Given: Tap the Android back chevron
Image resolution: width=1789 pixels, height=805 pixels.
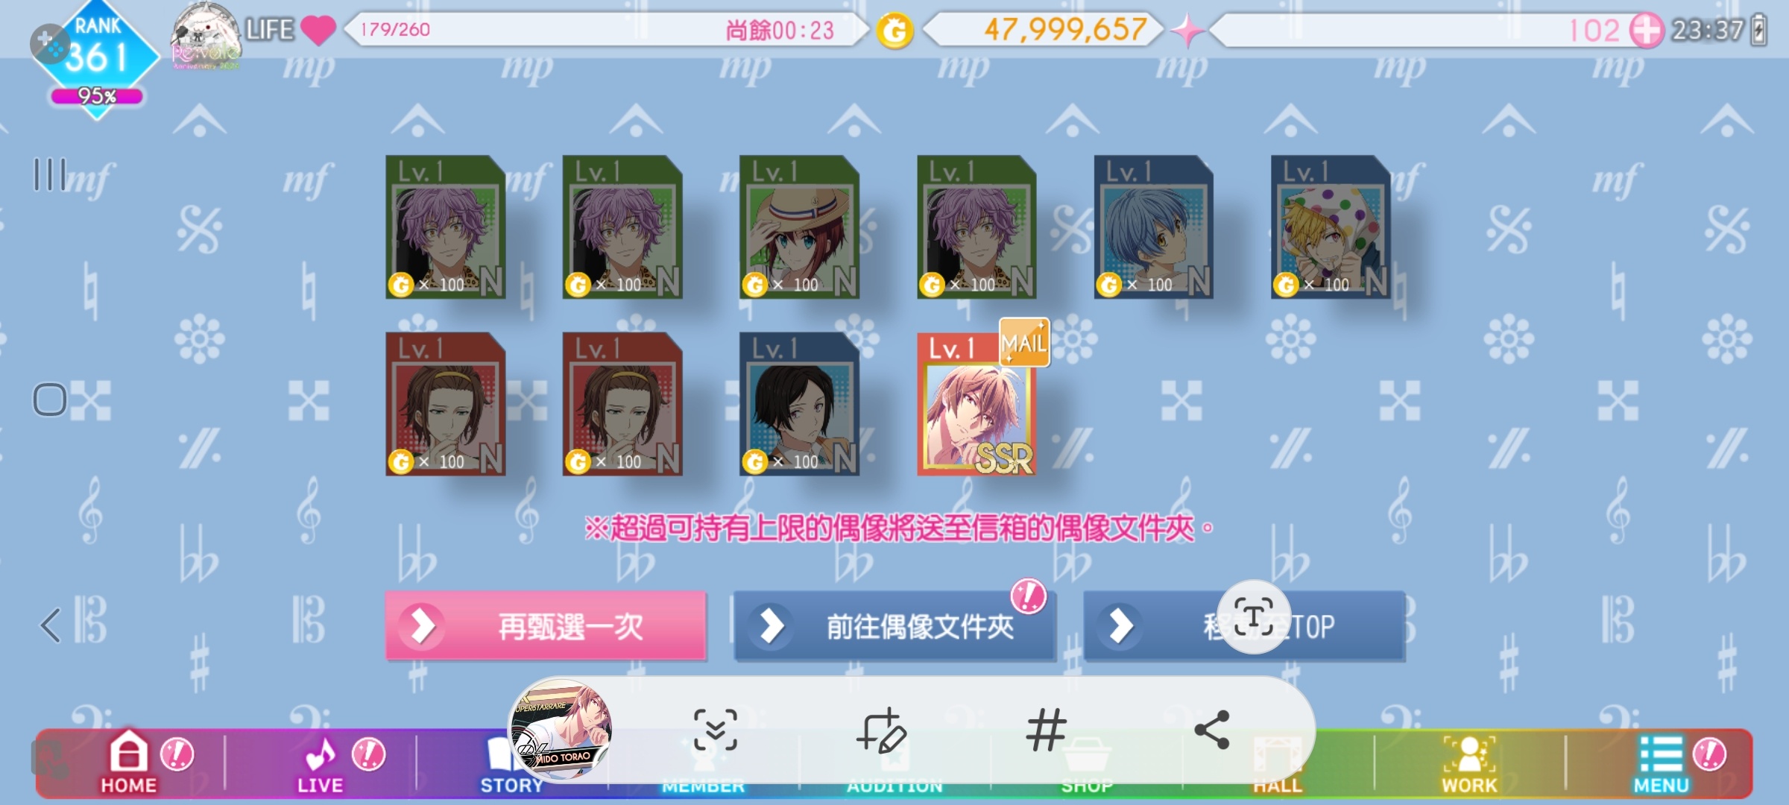Looking at the screenshot, I should coord(49,625).
